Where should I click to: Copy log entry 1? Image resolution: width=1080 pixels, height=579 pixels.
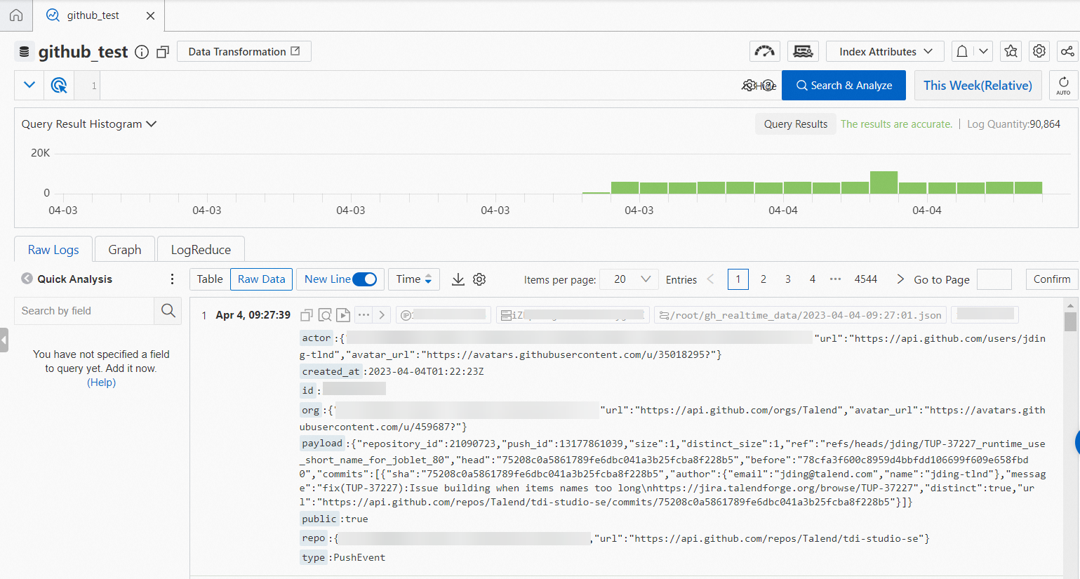pos(307,315)
